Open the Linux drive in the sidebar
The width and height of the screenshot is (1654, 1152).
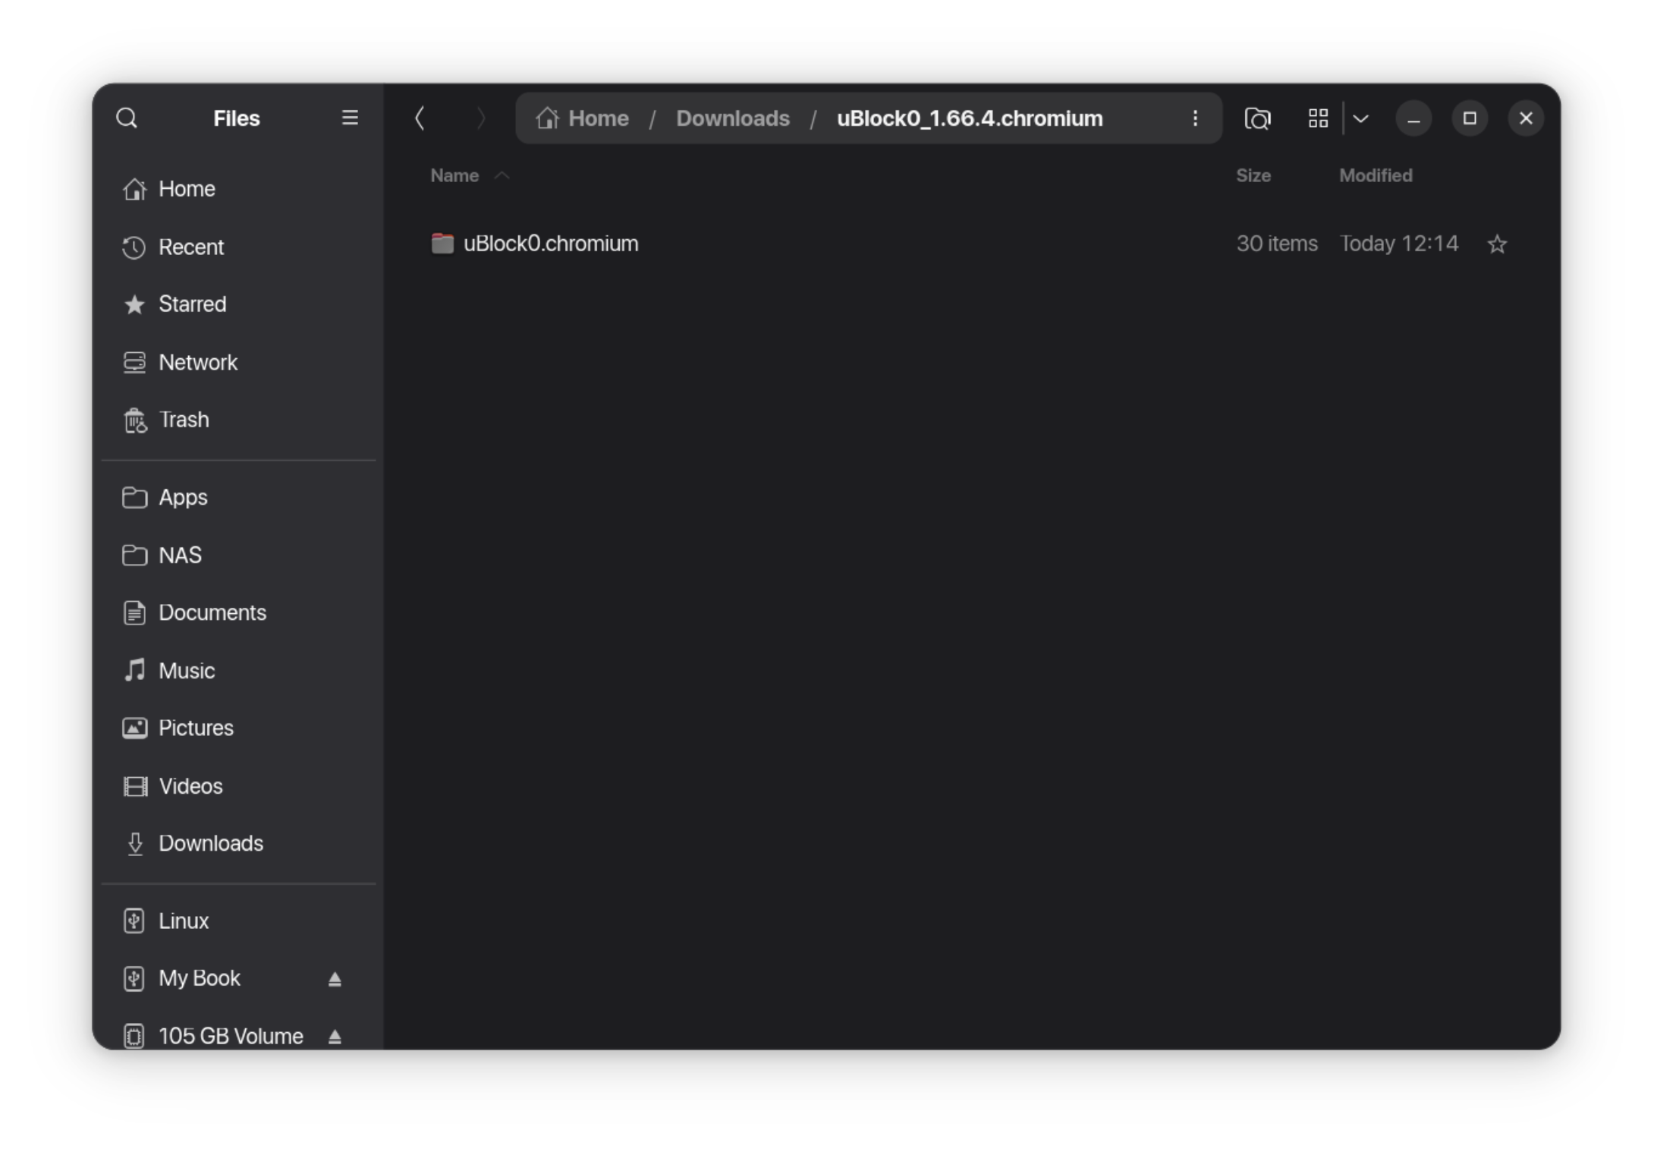coord(238,921)
